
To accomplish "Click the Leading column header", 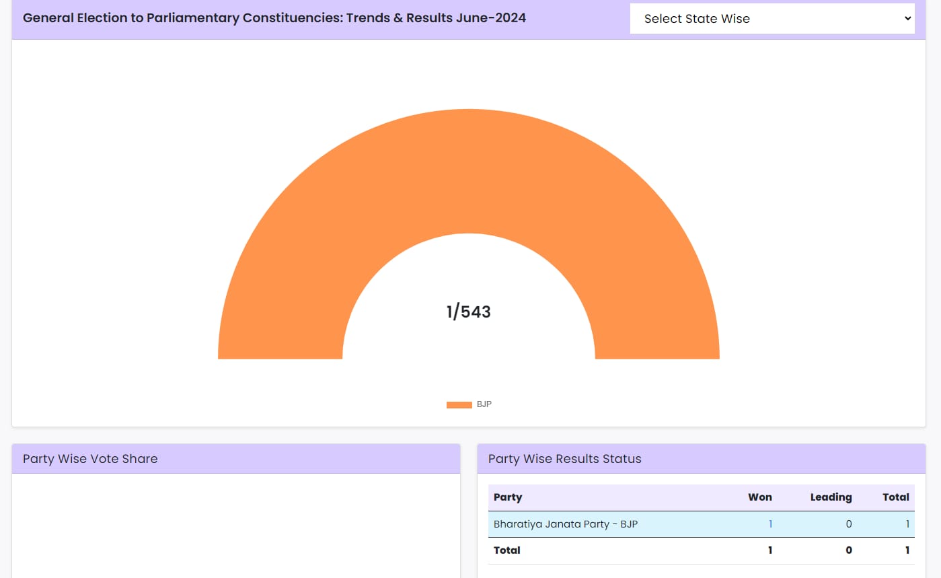I will (x=831, y=497).
